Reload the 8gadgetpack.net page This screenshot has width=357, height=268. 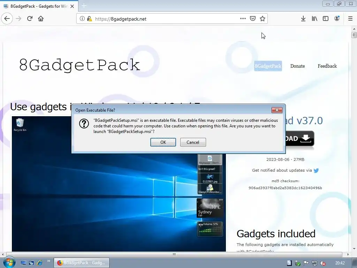click(x=30, y=19)
